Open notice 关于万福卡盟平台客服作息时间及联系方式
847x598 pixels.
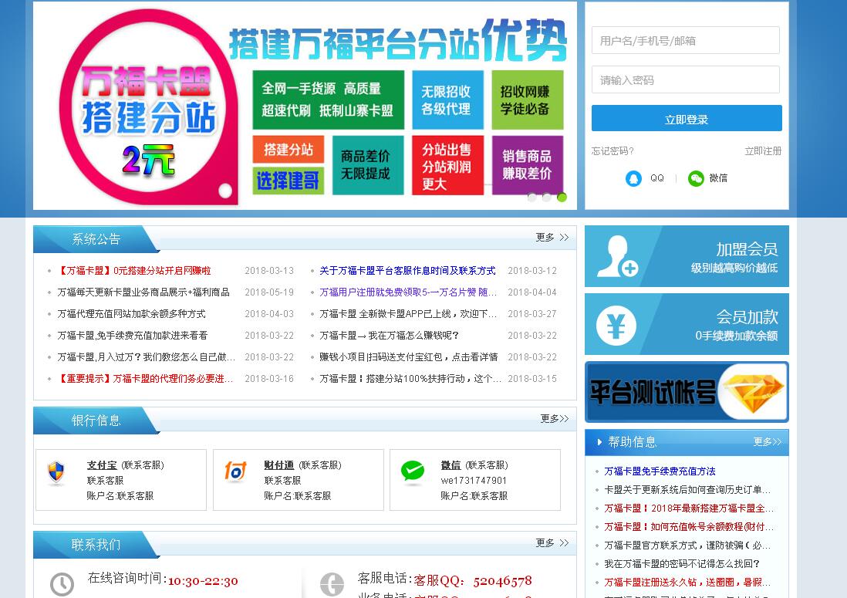click(407, 271)
